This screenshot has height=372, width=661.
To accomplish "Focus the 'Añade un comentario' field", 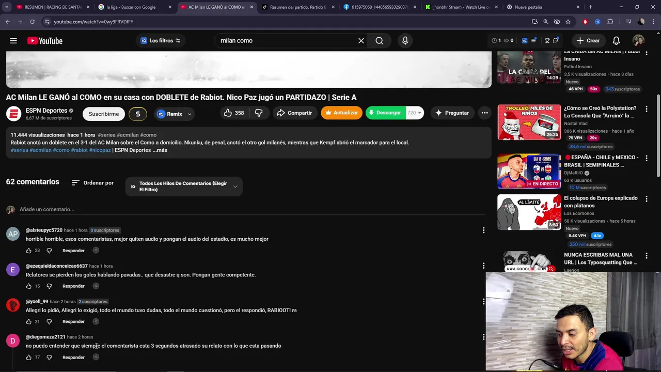I will click(x=252, y=210).
